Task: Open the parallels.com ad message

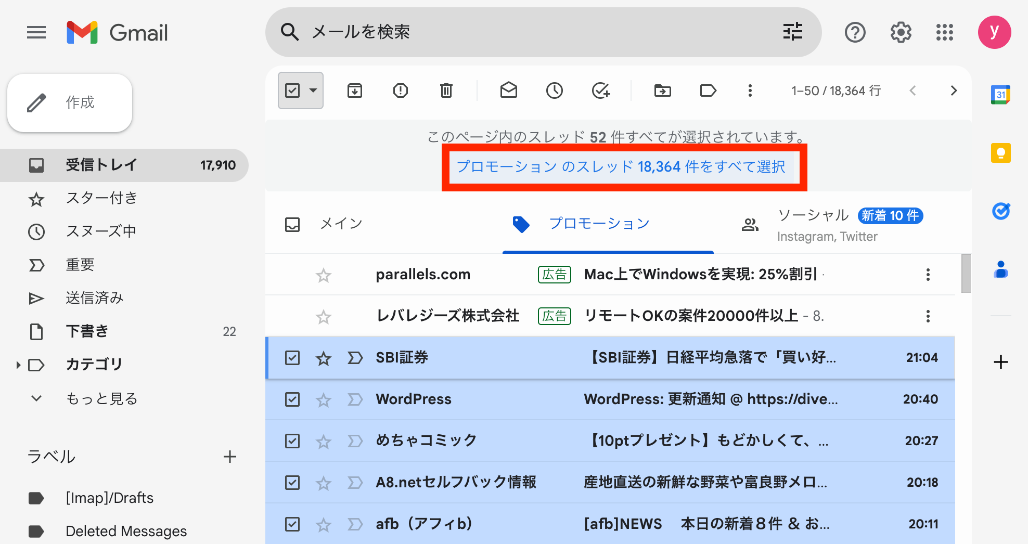Action: [610, 275]
